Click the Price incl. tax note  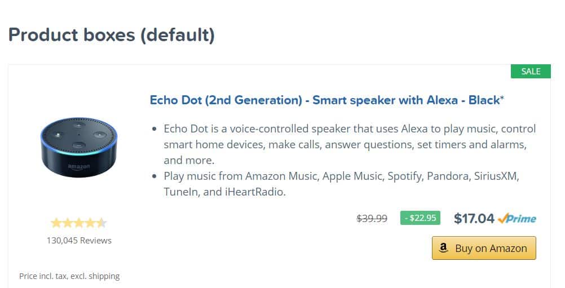click(69, 276)
